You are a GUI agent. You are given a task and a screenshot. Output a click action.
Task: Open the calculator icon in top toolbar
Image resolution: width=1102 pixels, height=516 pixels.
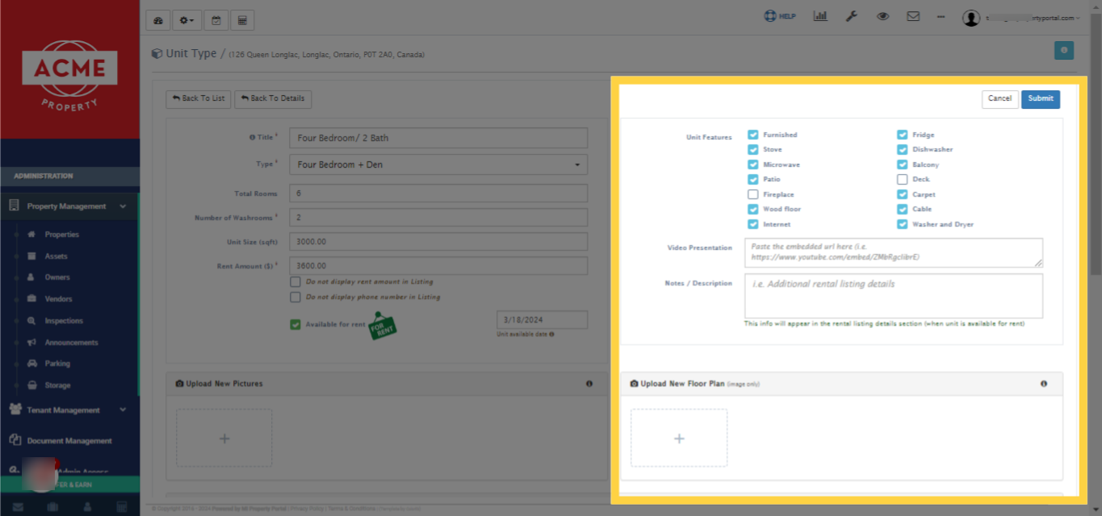tap(242, 20)
